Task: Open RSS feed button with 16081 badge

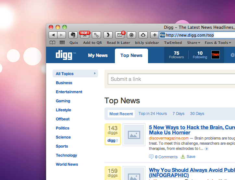Action: pyautogui.click(x=85, y=35)
